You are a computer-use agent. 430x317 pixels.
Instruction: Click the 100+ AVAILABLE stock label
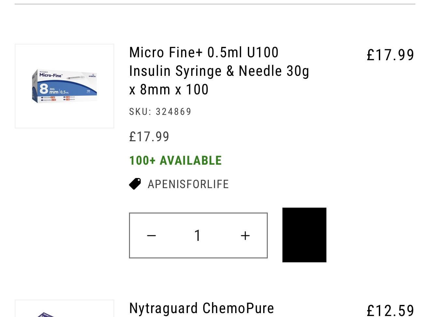(x=176, y=160)
